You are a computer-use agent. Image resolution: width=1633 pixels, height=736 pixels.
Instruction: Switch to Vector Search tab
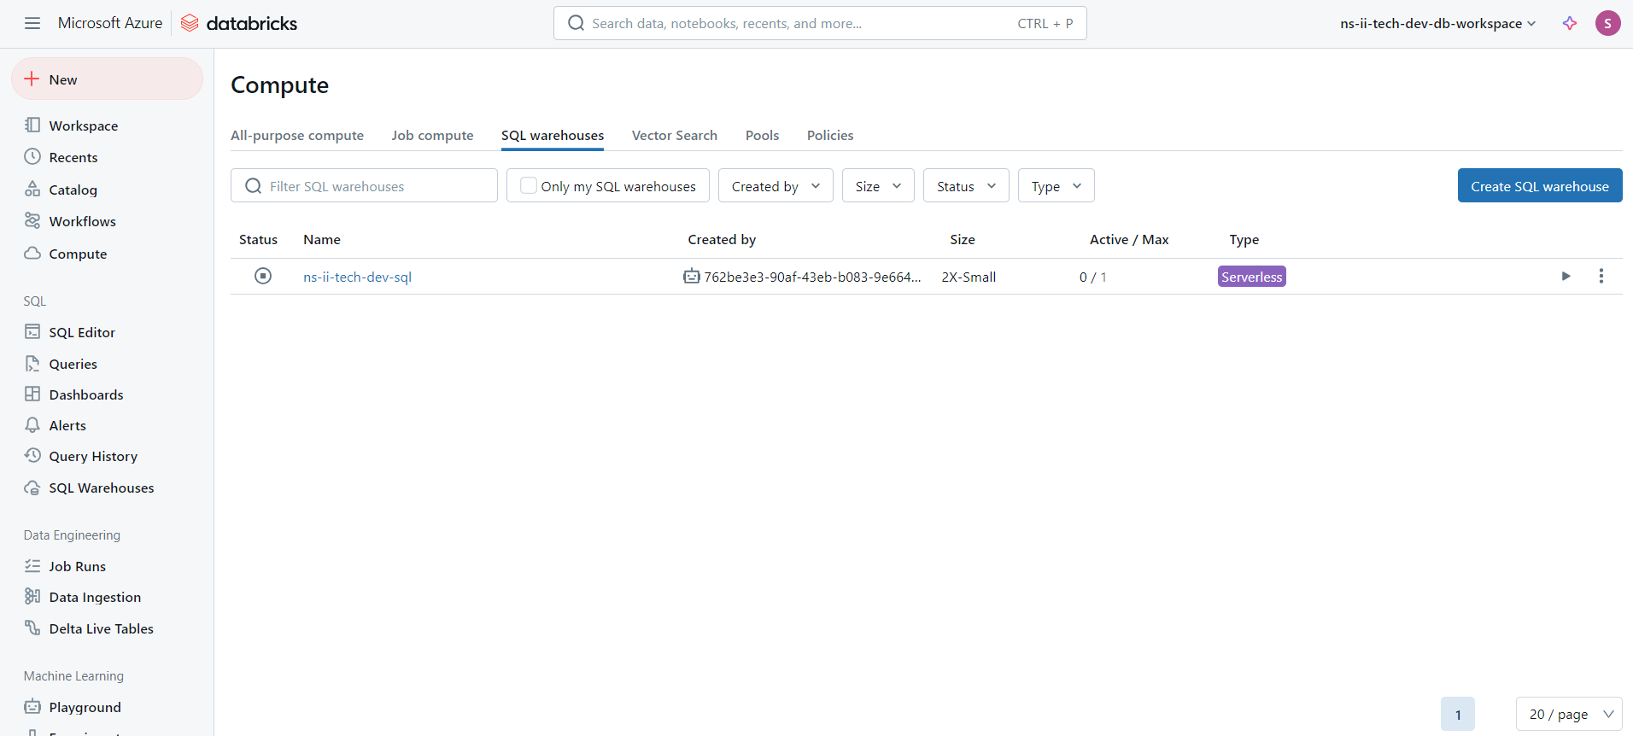tap(675, 135)
